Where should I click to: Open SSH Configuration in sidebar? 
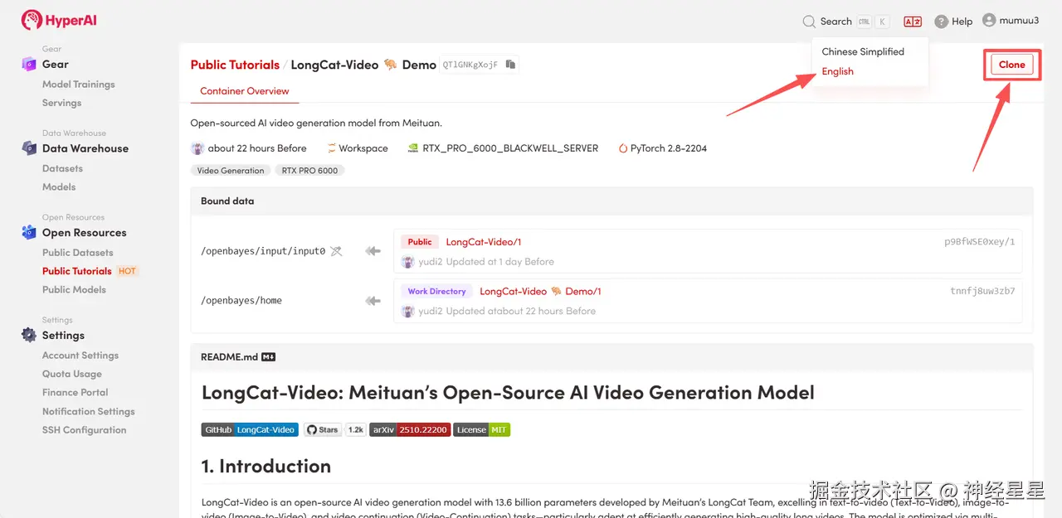(85, 430)
